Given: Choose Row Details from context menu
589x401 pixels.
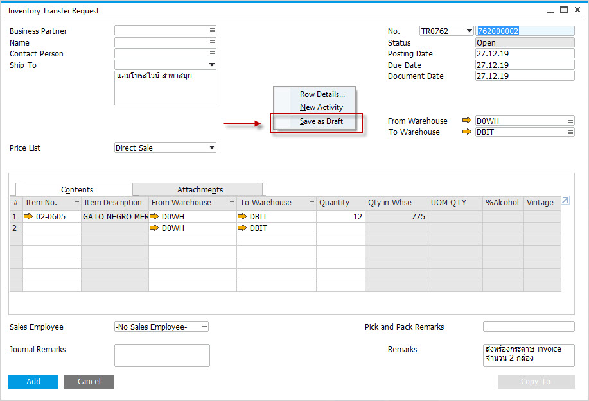Looking at the screenshot, I should (x=322, y=94).
